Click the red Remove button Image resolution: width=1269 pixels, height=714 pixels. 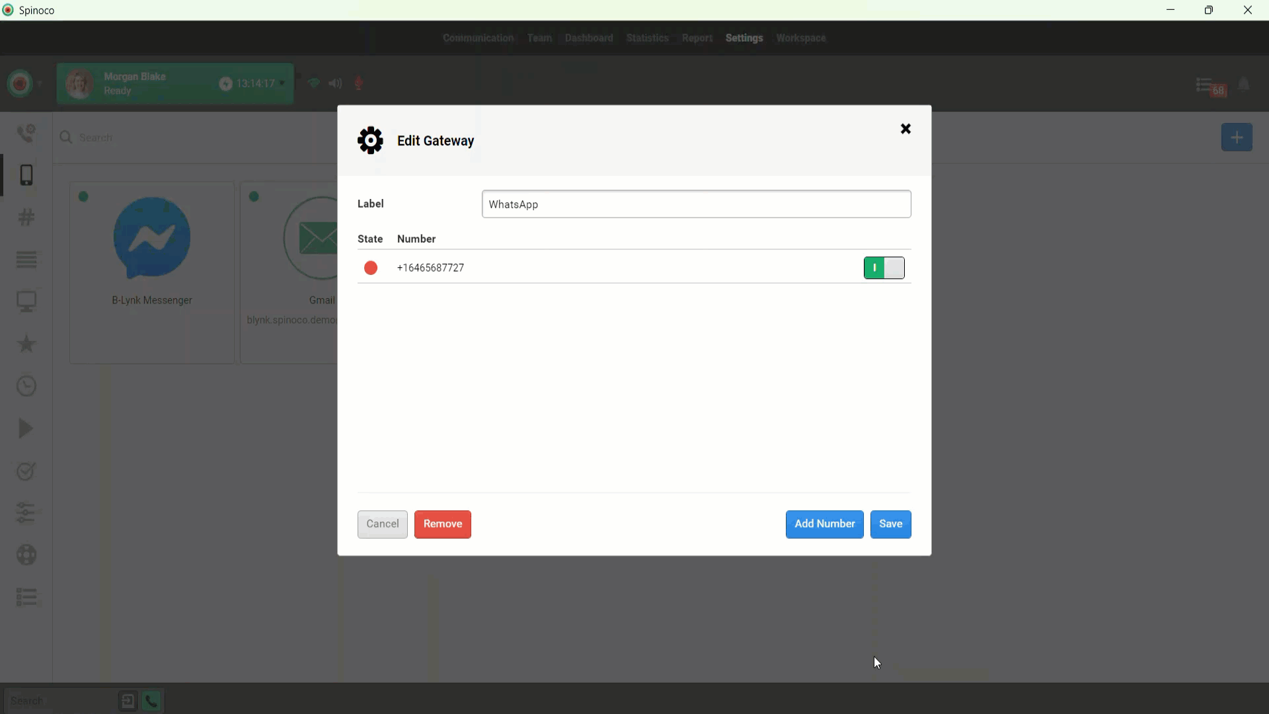pyautogui.click(x=442, y=524)
